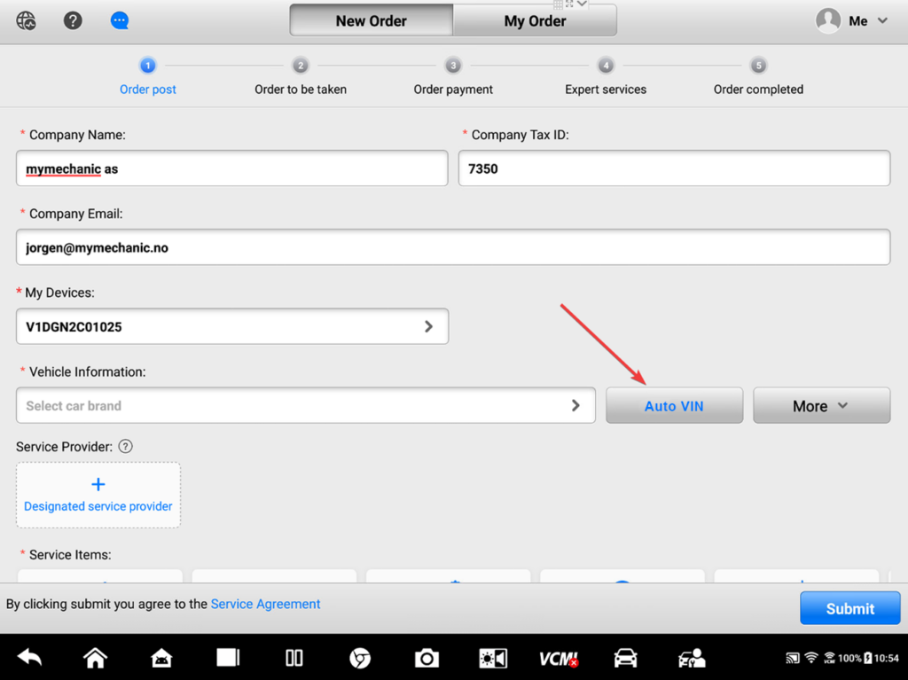
Task: Select step 1 Order post
Action: [148, 76]
